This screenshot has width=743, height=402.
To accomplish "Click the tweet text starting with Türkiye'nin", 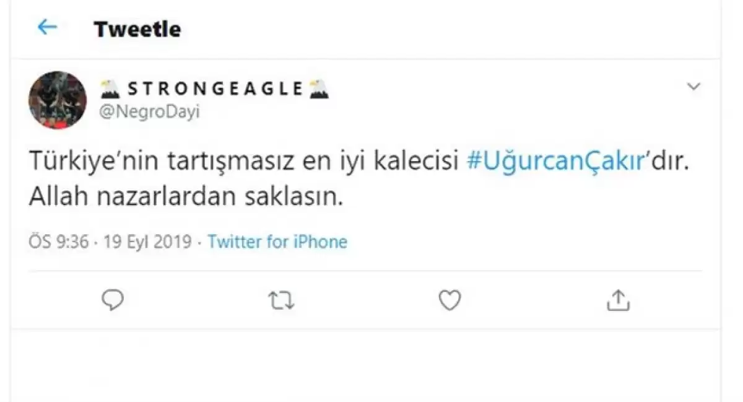I will point(248,162).
